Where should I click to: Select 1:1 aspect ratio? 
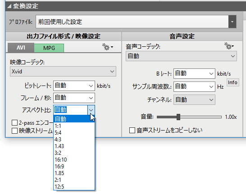point(74,126)
